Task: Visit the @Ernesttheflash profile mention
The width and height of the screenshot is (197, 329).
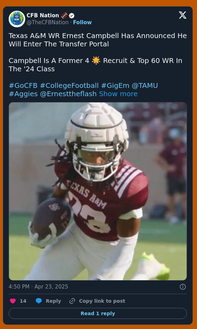Action: click(x=68, y=94)
